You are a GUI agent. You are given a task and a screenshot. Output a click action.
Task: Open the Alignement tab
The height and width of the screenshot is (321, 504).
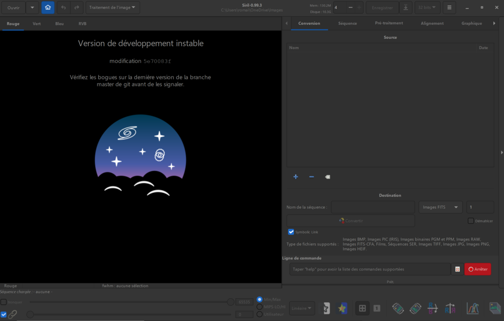click(x=432, y=24)
